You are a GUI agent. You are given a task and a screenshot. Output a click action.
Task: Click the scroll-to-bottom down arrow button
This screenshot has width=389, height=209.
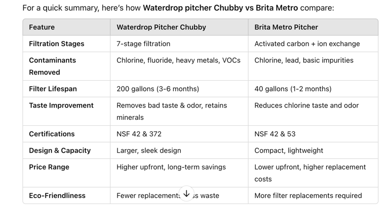pos(186,193)
